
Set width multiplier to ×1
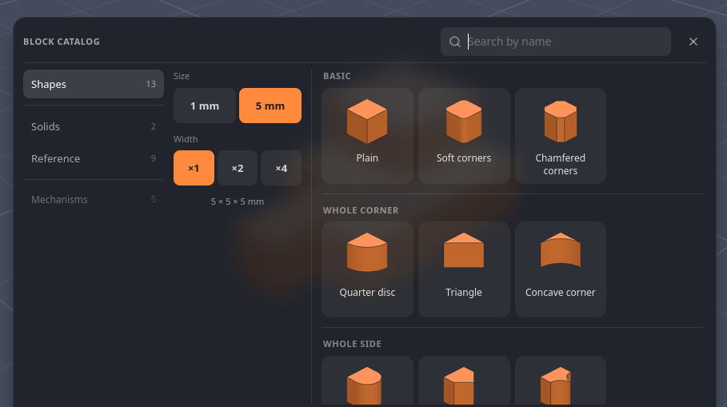pyautogui.click(x=194, y=168)
